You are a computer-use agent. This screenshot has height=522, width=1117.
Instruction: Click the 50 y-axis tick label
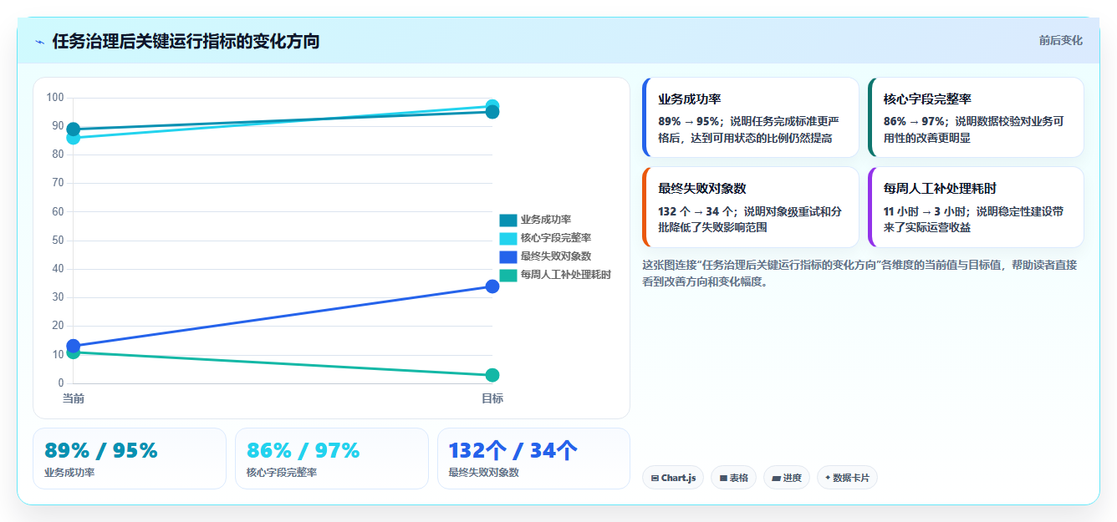click(58, 241)
